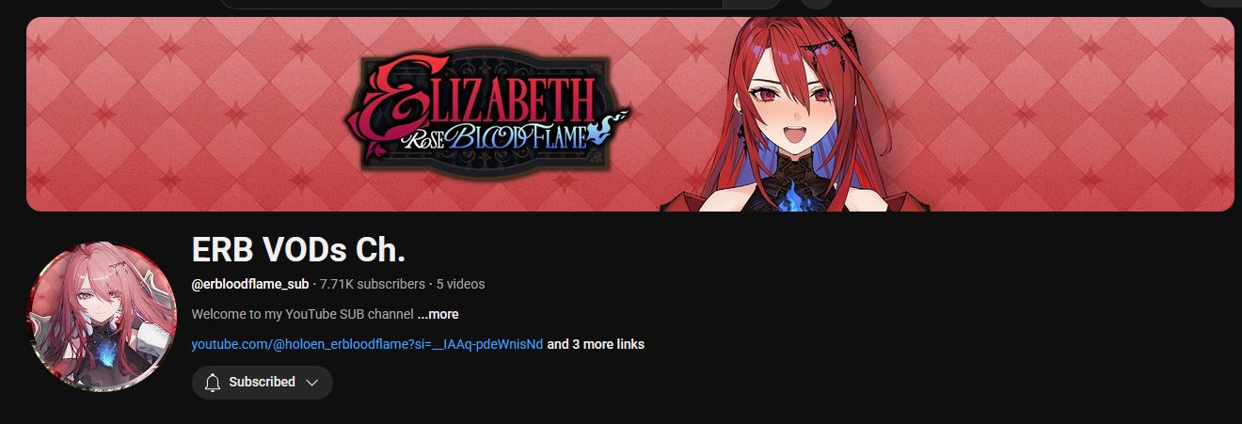Click the voice search microphone button
Image resolution: width=1242 pixels, height=424 pixels.
tap(818, 4)
